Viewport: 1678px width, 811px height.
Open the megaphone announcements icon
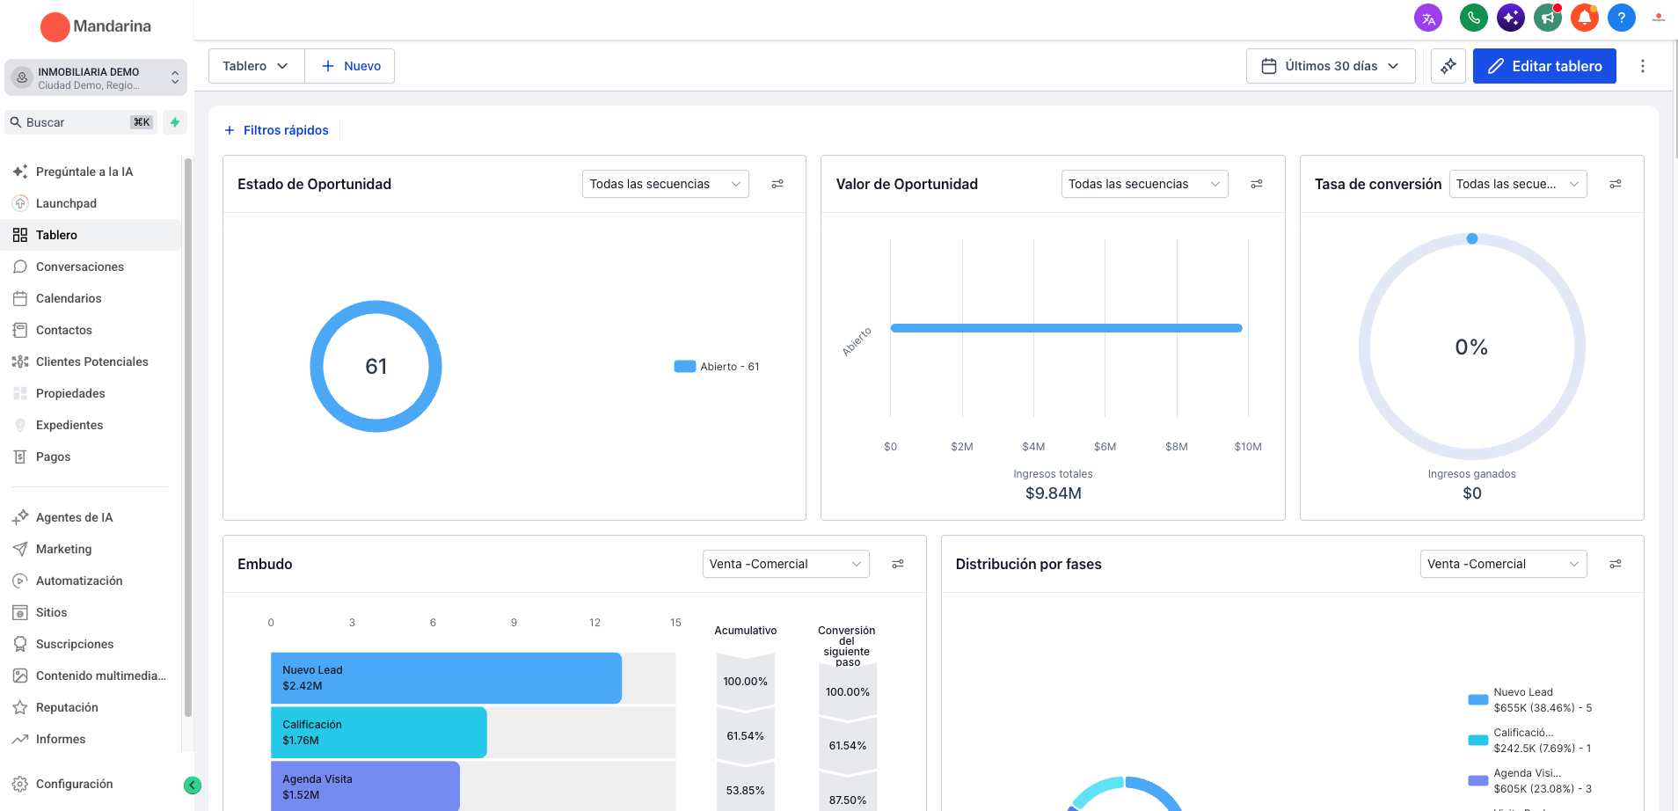coord(1548,18)
